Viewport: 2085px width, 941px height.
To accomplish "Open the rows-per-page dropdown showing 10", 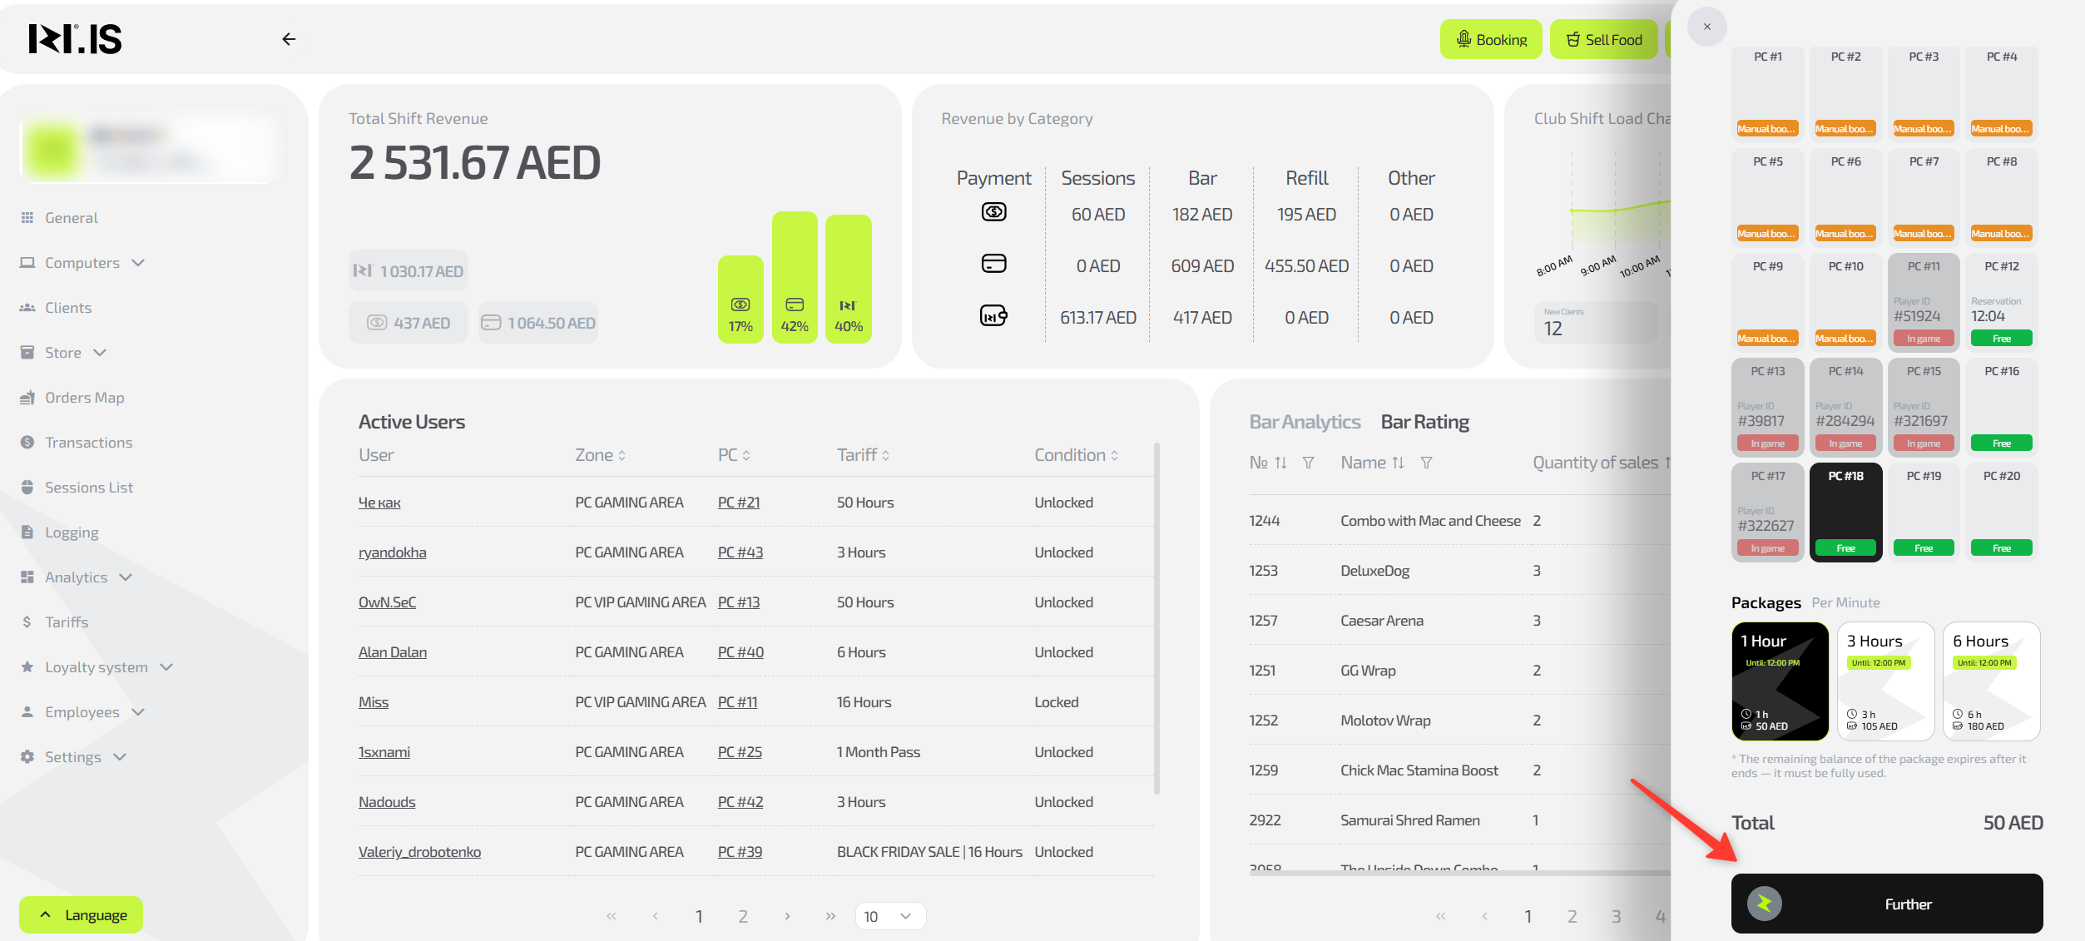I will pos(889,916).
